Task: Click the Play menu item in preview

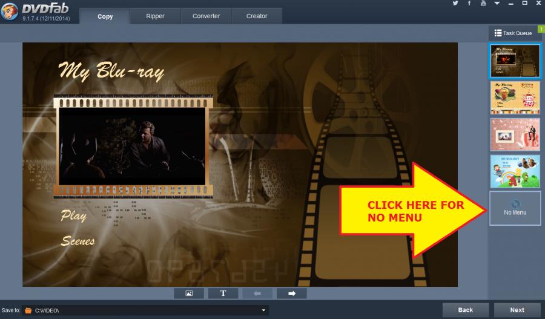Action: (x=73, y=215)
